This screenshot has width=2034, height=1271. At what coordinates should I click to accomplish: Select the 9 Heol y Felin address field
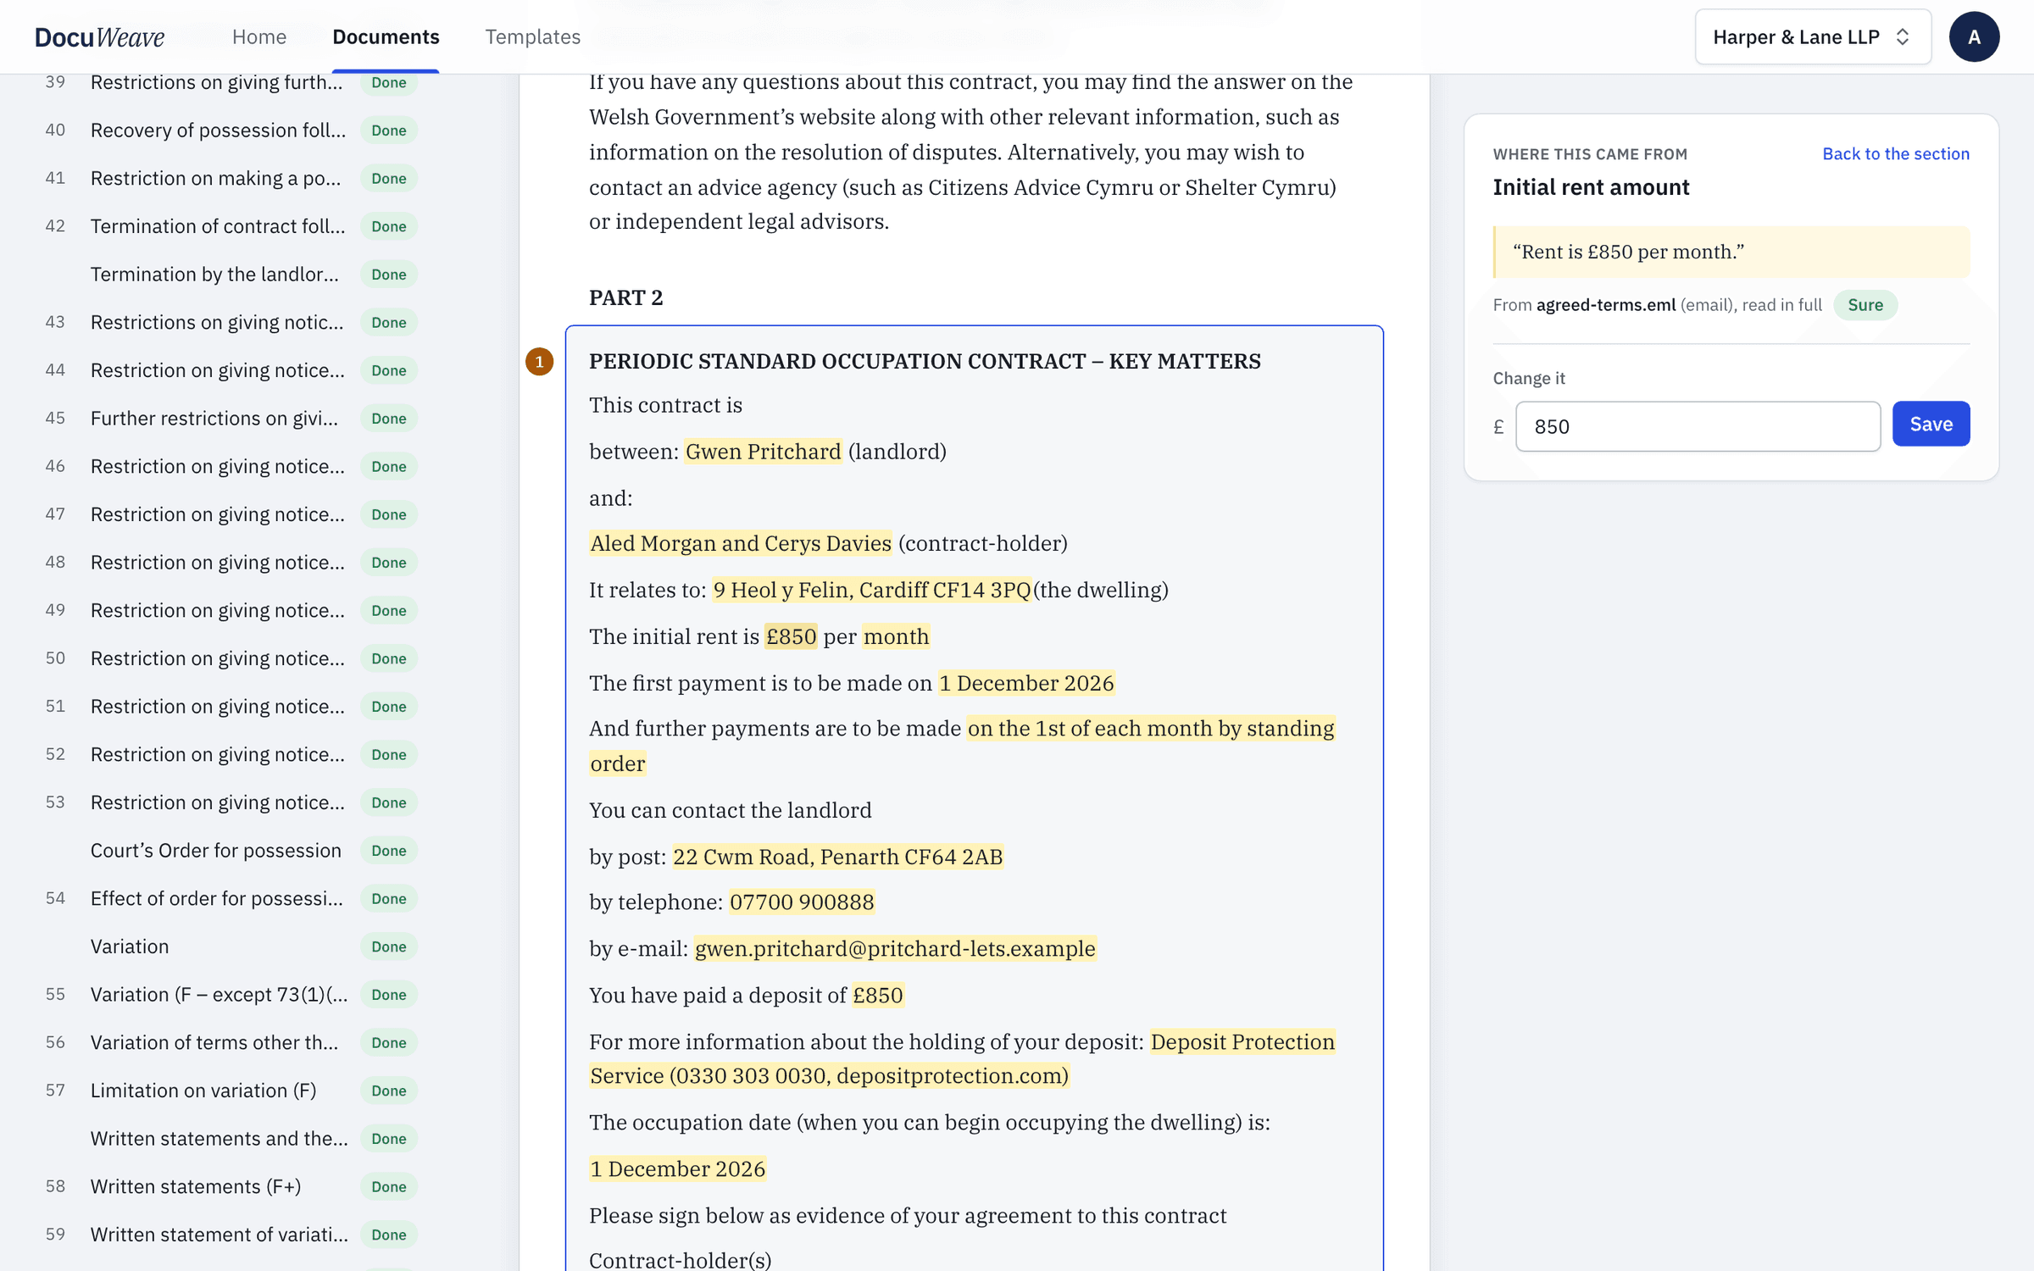tap(872, 590)
